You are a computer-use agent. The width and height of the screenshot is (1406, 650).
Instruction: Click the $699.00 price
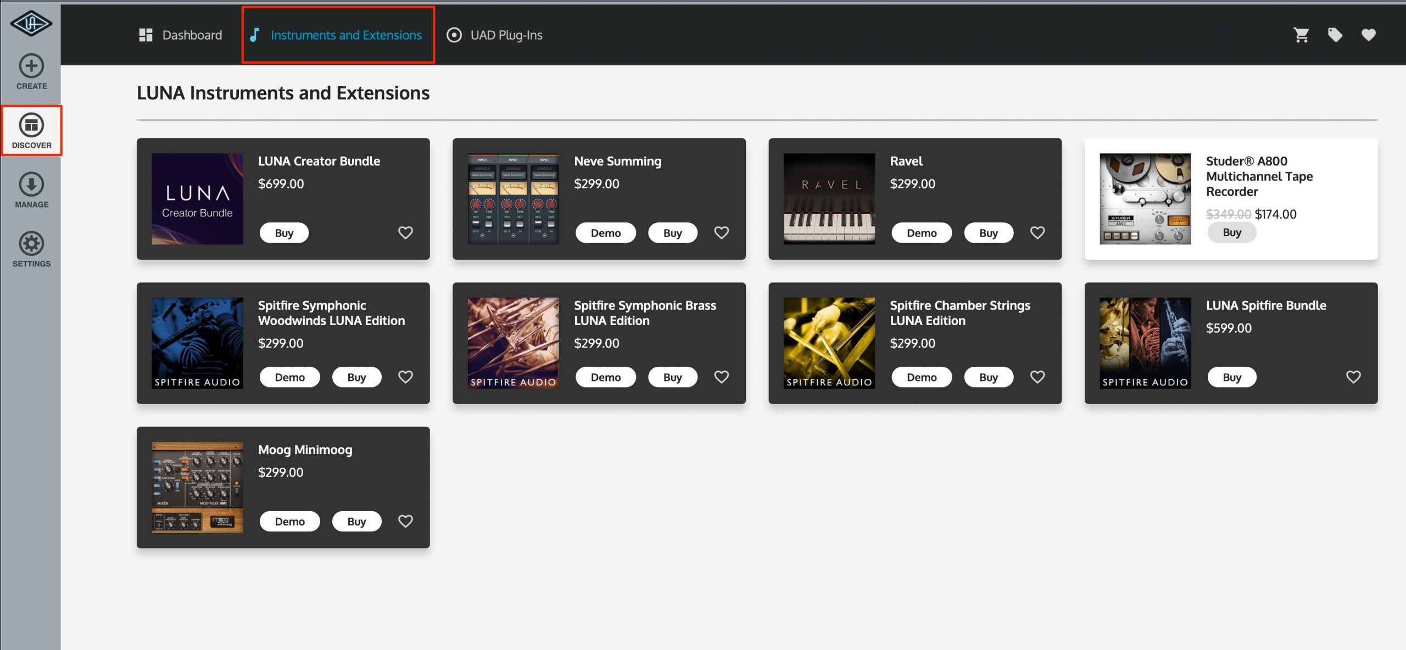tap(281, 184)
